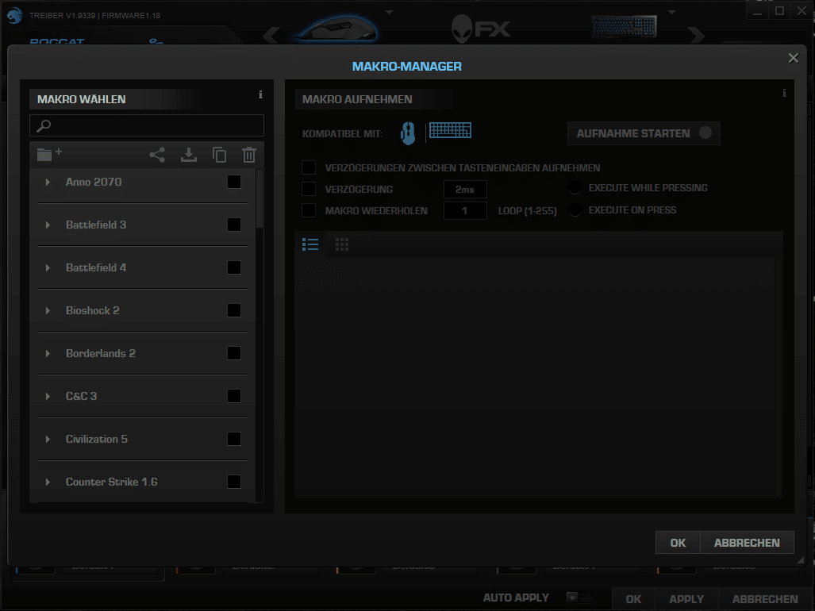Click the import/download macro icon
Viewport: 815px width, 611px height.
189,156
